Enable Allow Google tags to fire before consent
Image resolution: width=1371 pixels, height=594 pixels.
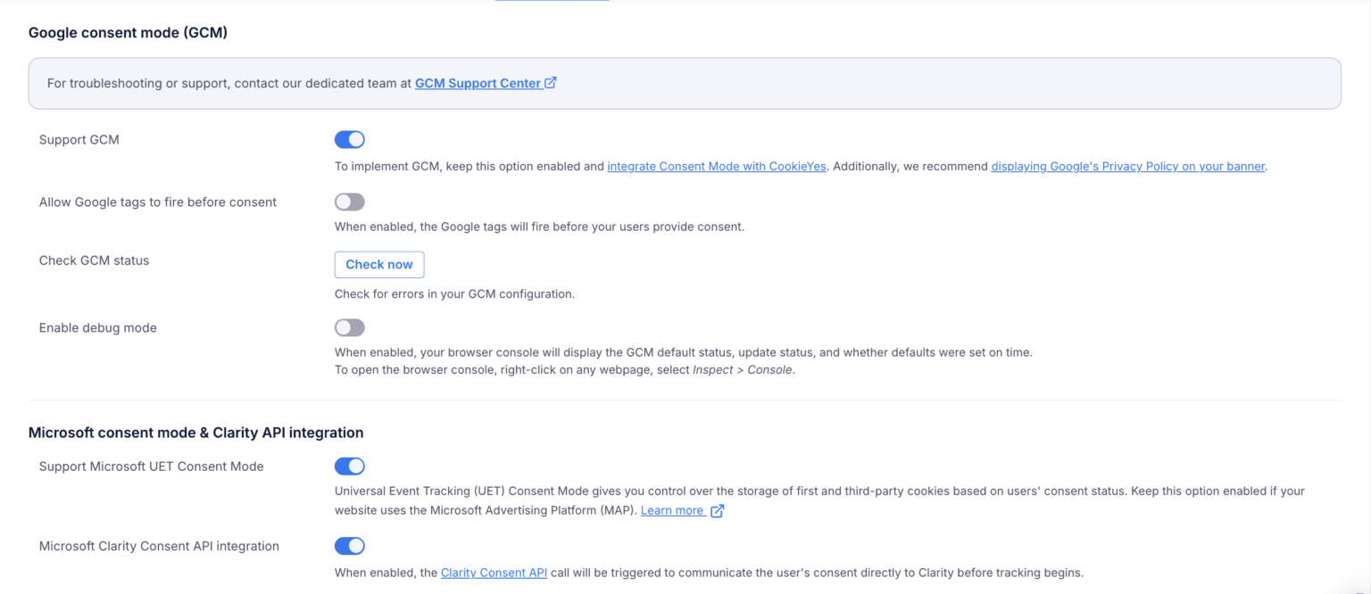pyautogui.click(x=350, y=202)
